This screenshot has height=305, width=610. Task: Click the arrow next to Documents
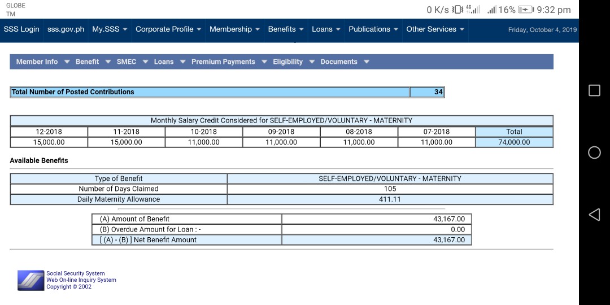coord(366,62)
